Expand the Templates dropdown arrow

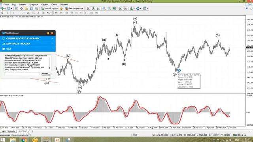click(147, 9)
